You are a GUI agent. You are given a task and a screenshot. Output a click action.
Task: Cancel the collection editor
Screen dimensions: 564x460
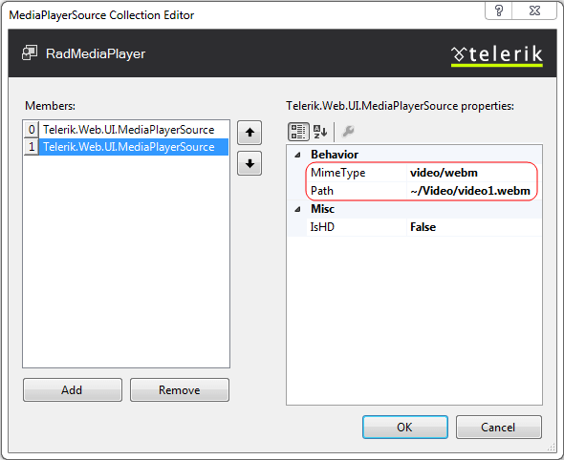pos(499,427)
